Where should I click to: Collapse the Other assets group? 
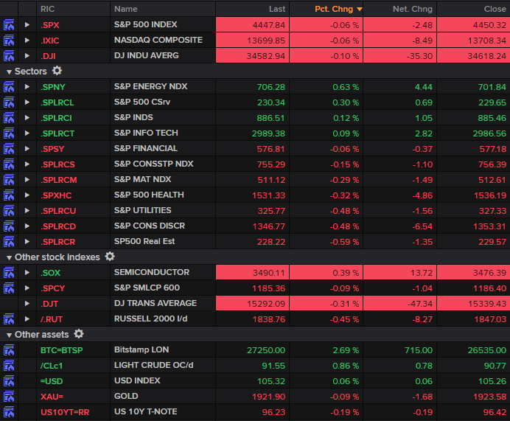[x=9, y=335]
